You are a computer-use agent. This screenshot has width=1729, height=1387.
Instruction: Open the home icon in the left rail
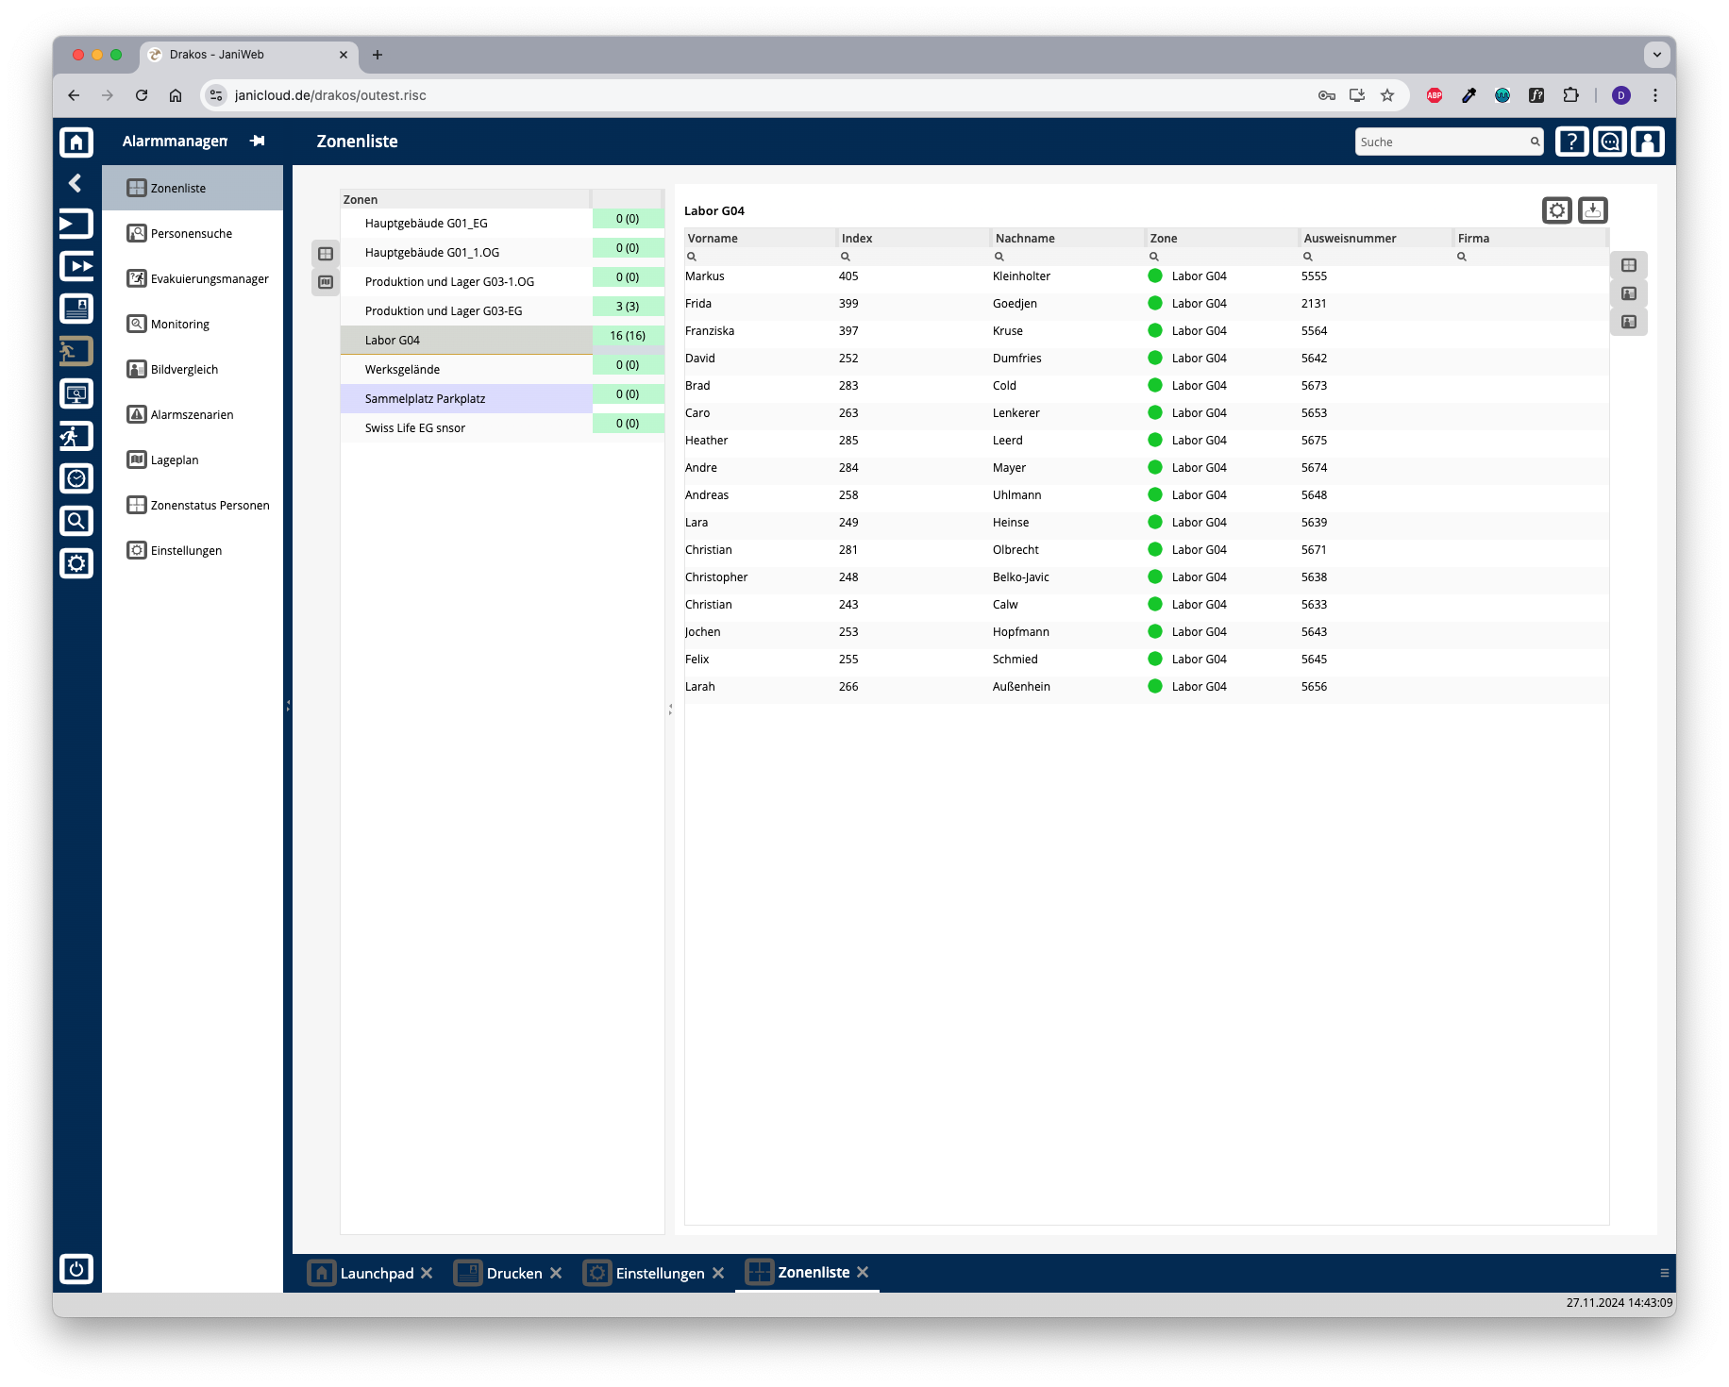click(x=76, y=142)
